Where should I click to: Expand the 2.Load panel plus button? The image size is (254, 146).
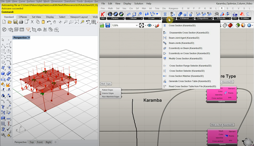tap(160, 18)
